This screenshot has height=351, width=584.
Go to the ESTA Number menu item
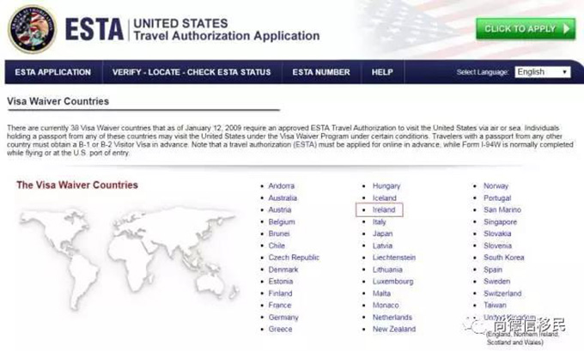click(320, 72)
